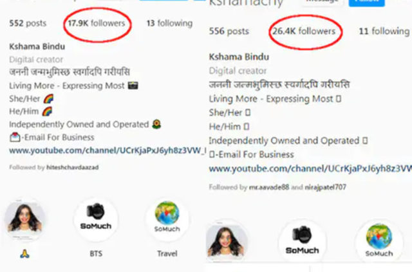Open Travel highlight globe icon
The image size is (412, 272).
[x=167, y=219]
